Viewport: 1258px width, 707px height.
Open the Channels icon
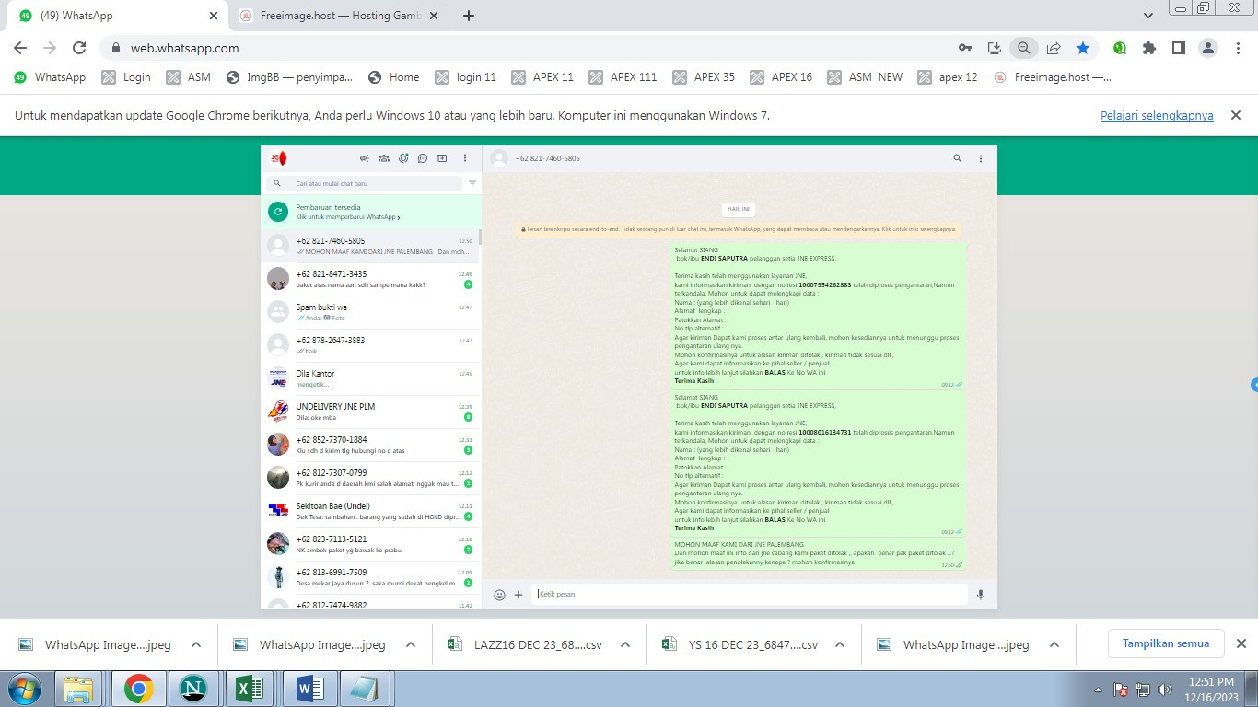(x=423, y=158)
